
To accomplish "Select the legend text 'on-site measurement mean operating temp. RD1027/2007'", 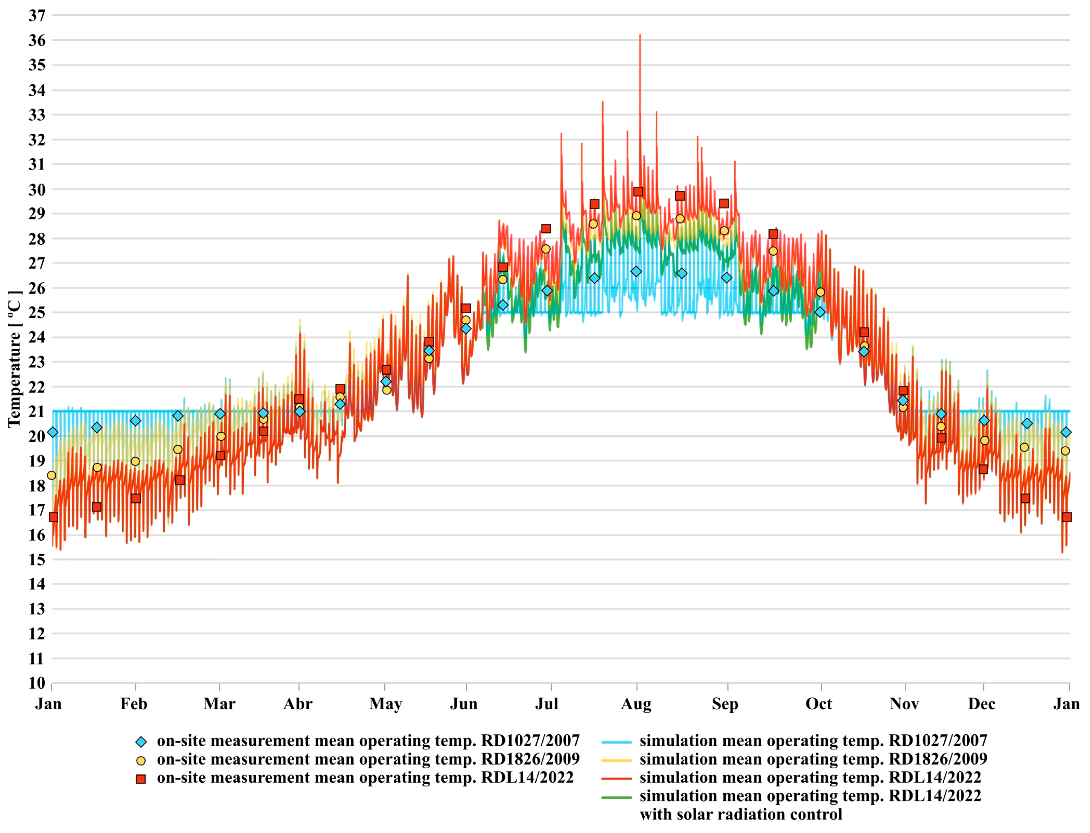I will tap(368, 741).
